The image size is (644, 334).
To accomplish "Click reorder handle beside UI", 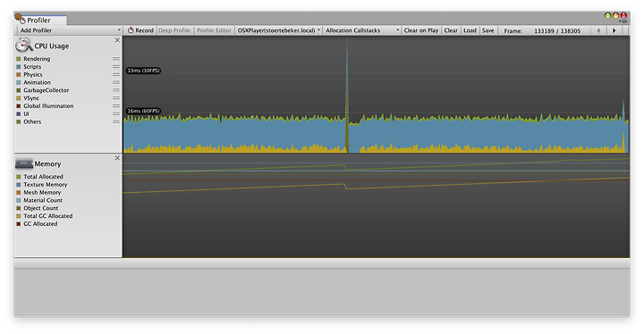I will (116, 114).
